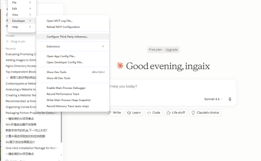Choose Enable Main Process Debugger
The height and width of the screenshot is (161, 261).
coord(73,88)
